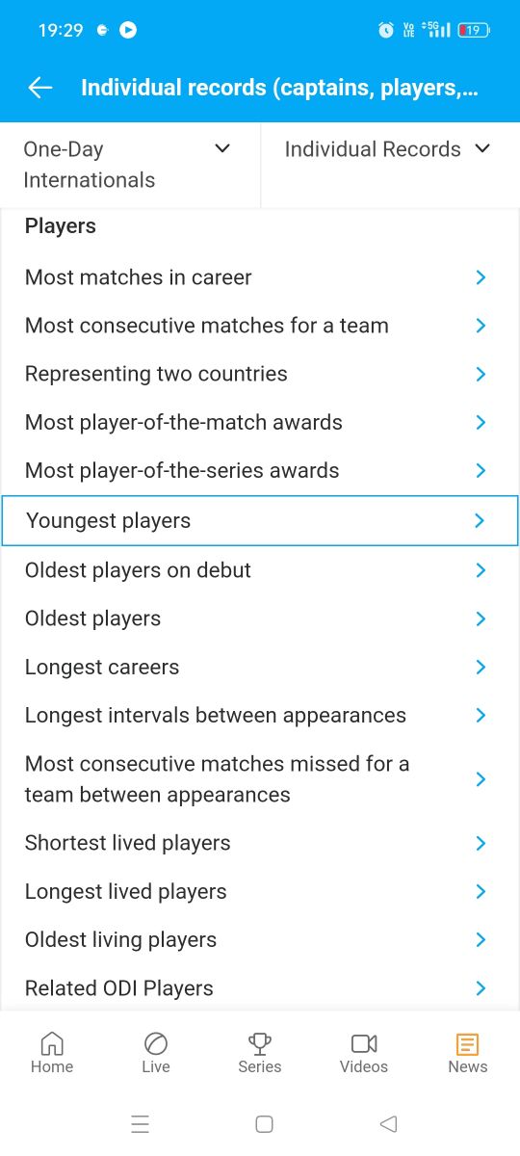
Task: Expand the One-Day Internationals format dropdown
Action: pyautogui.click(x=130, y=165)
